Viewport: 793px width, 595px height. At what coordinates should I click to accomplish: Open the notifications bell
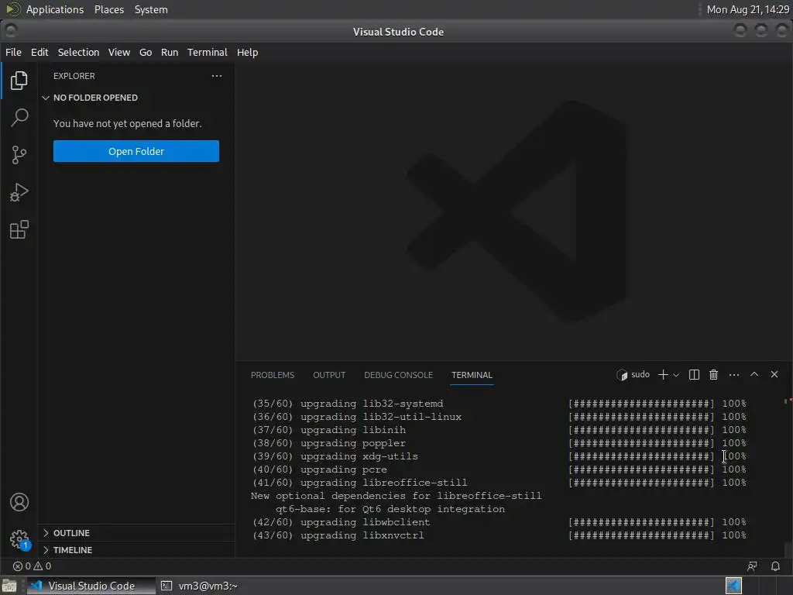pos(775,566)
